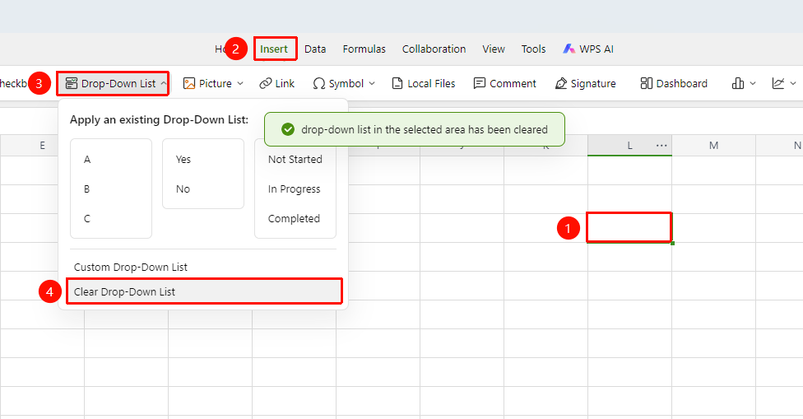The width and height of the screenshot is (803, 419).
Task: Open the Dashboard
Action: [674, 83]
